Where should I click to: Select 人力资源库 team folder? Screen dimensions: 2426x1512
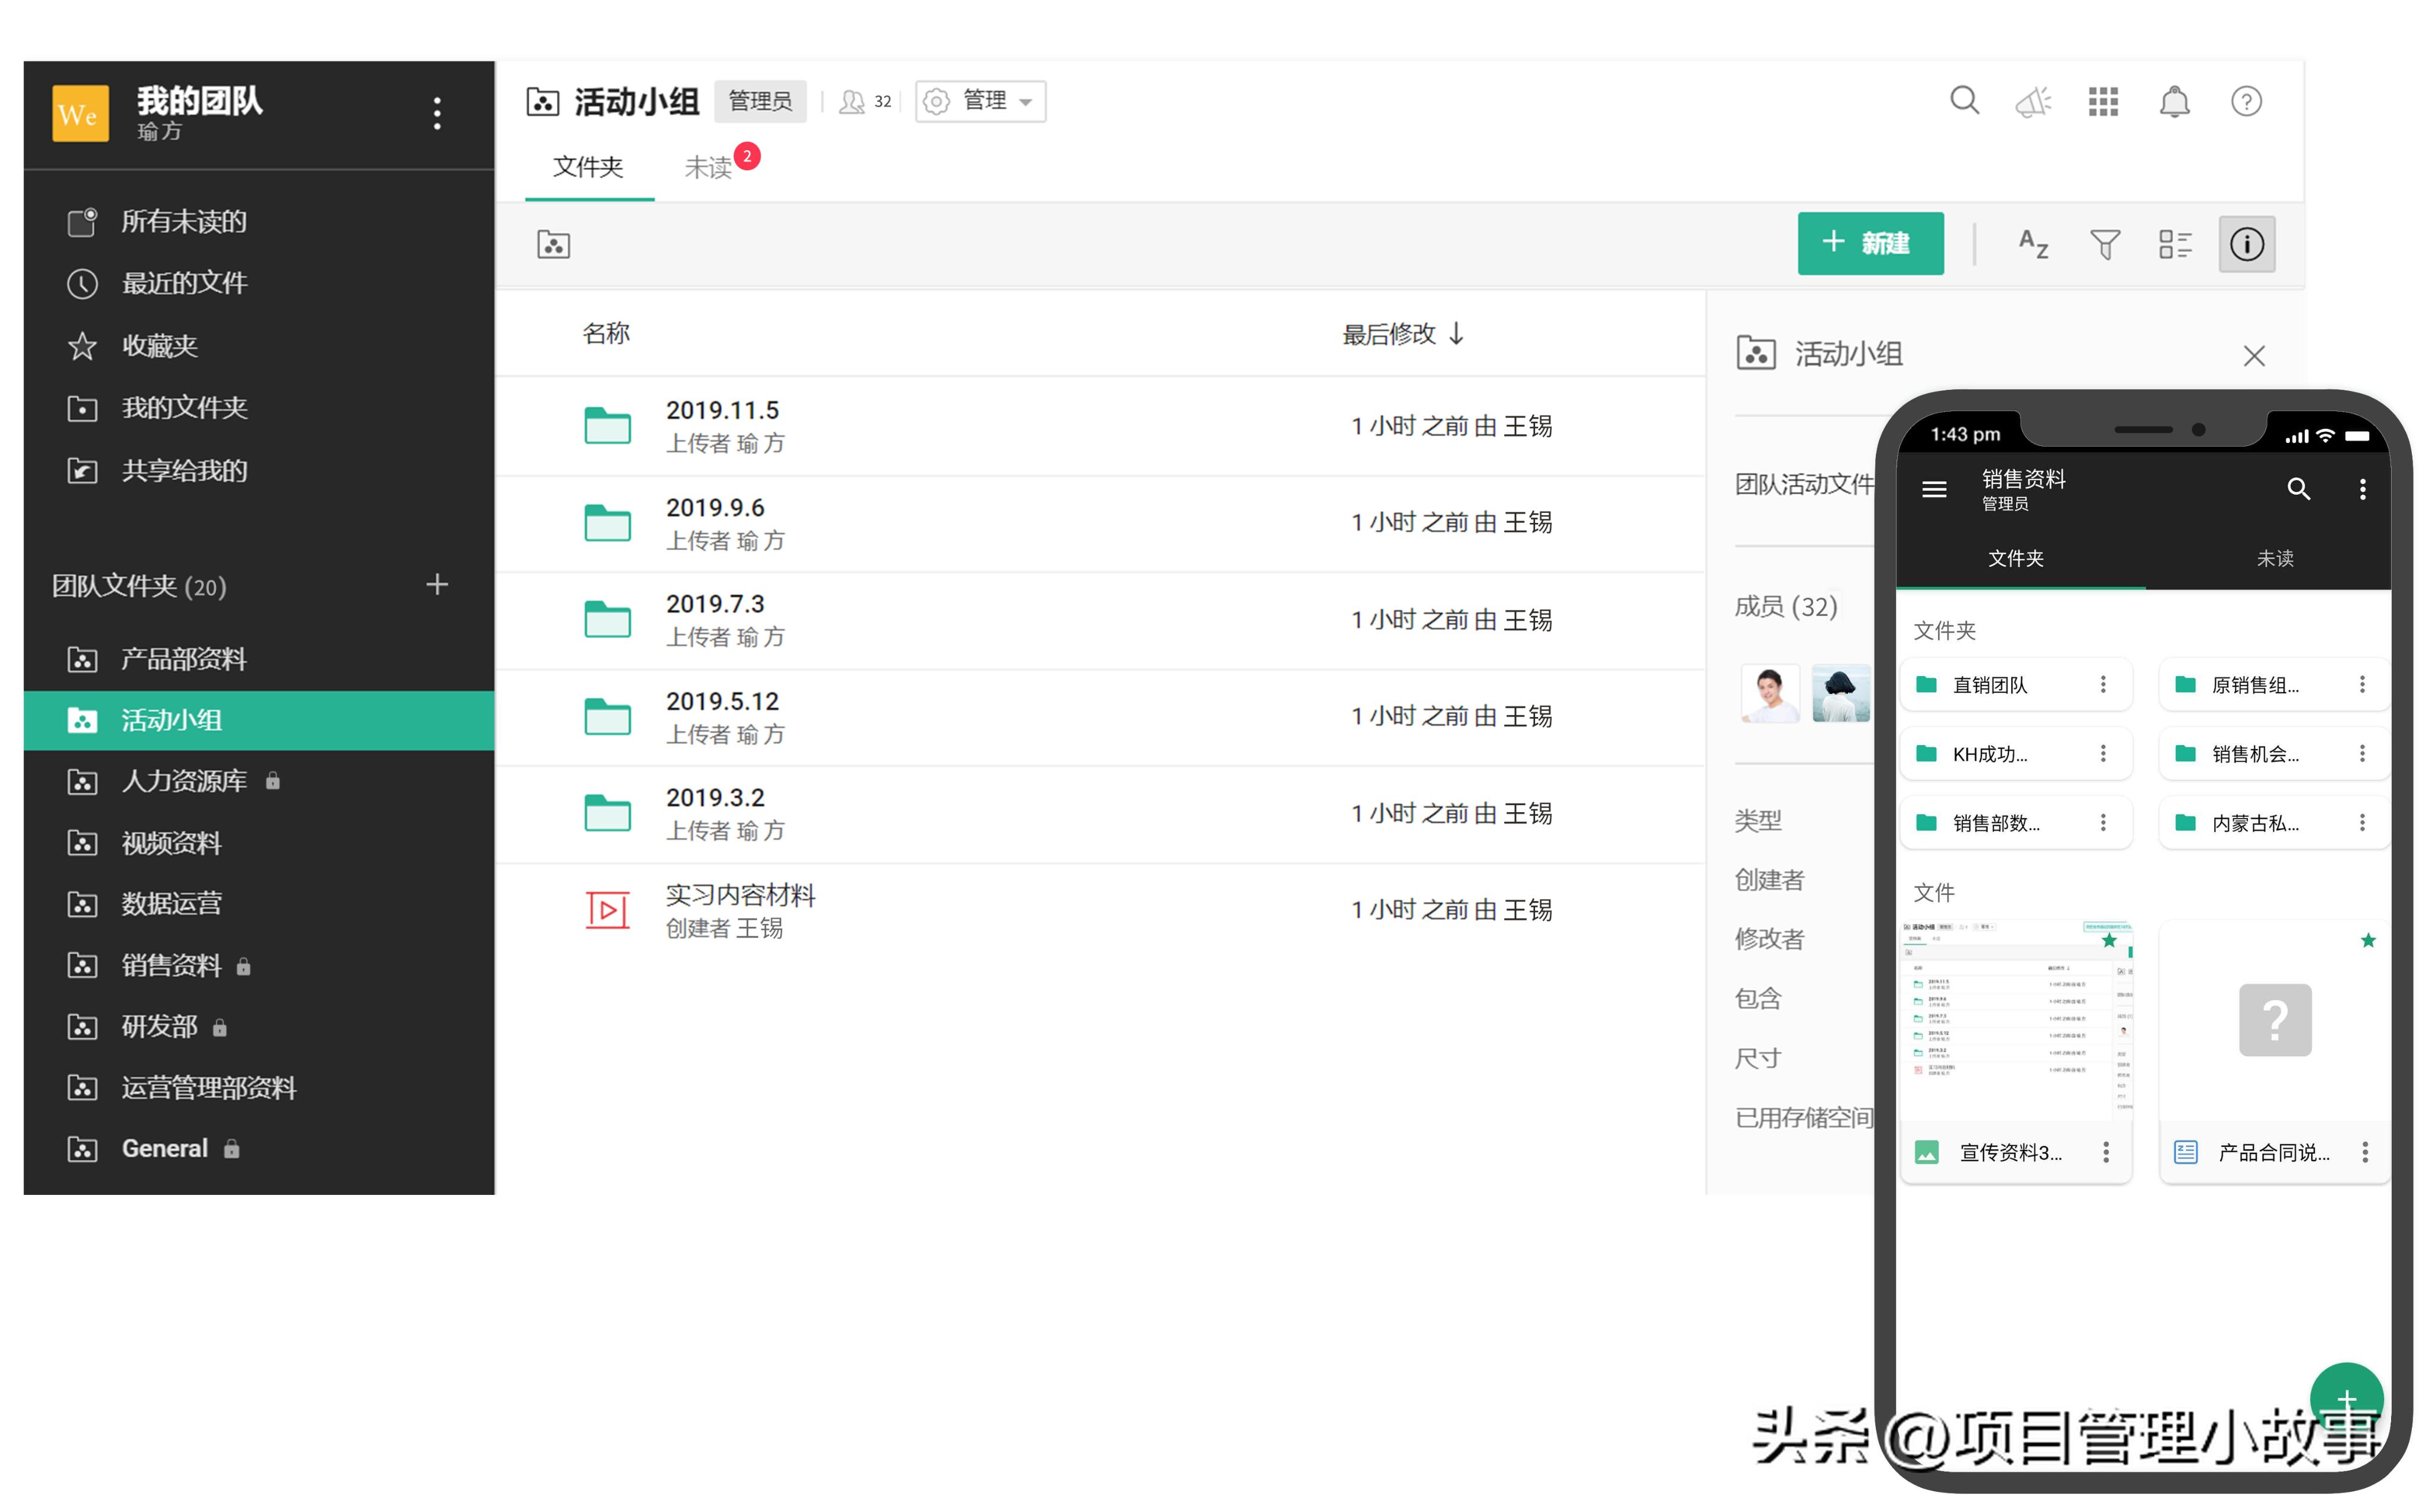point(259,781)
